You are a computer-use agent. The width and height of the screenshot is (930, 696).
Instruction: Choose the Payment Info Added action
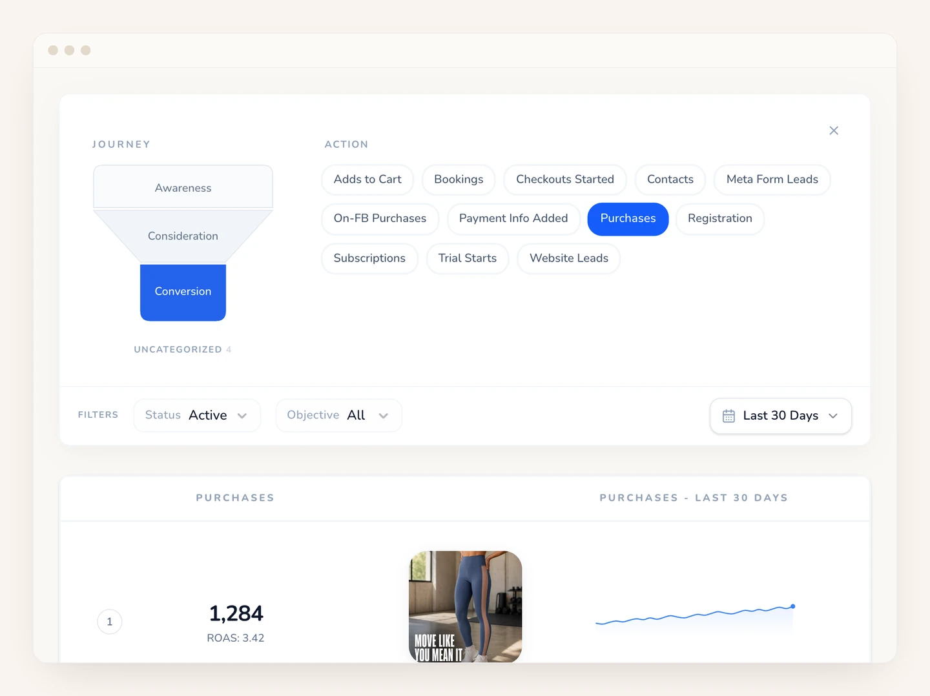pyautogui.click(x=513, y=219)
